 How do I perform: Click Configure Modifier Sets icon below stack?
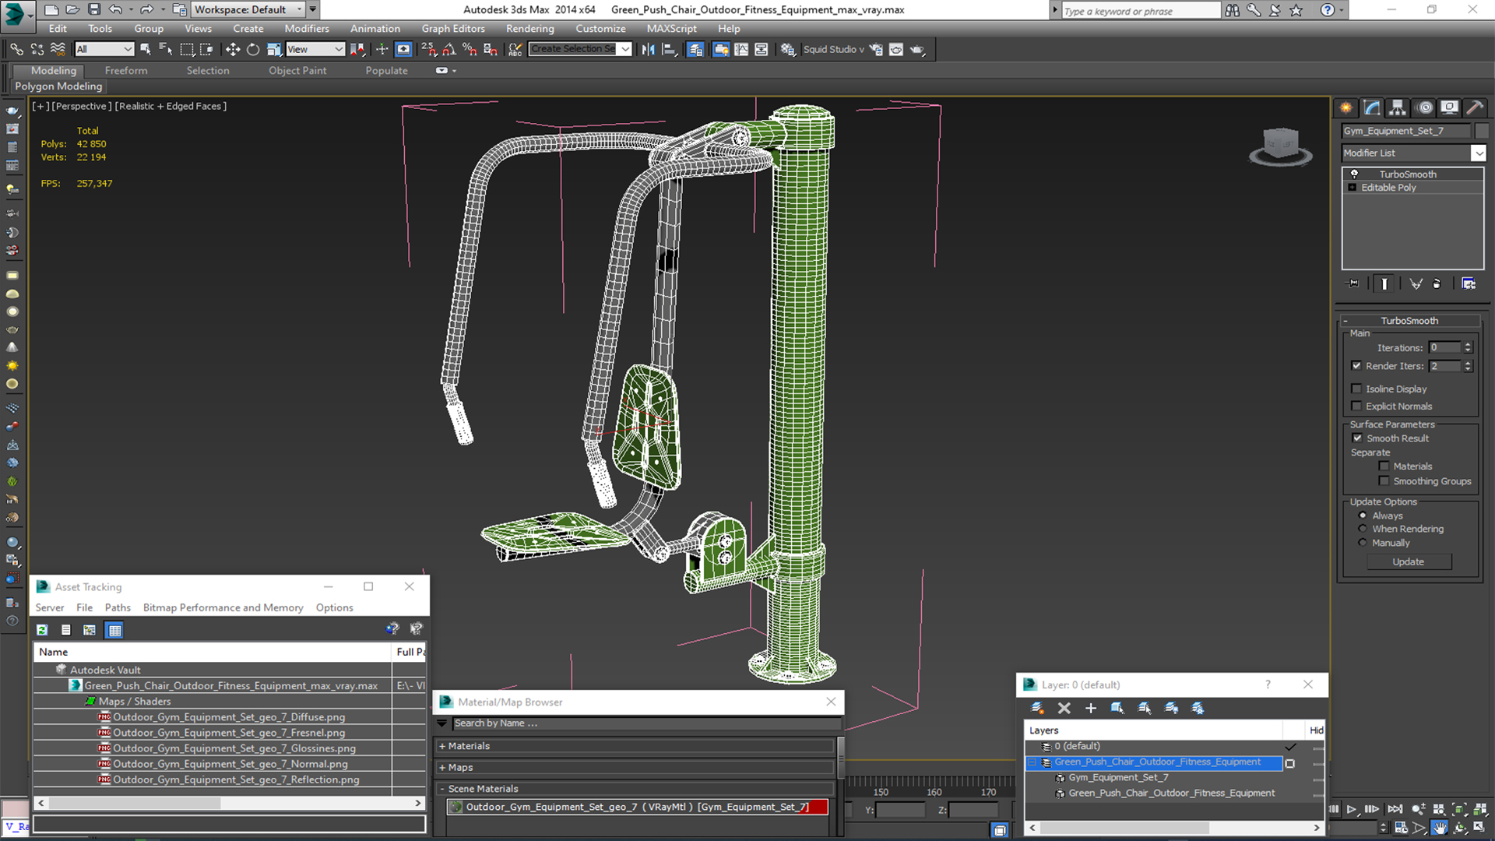pyautogui.click(x=1469, y=283)
